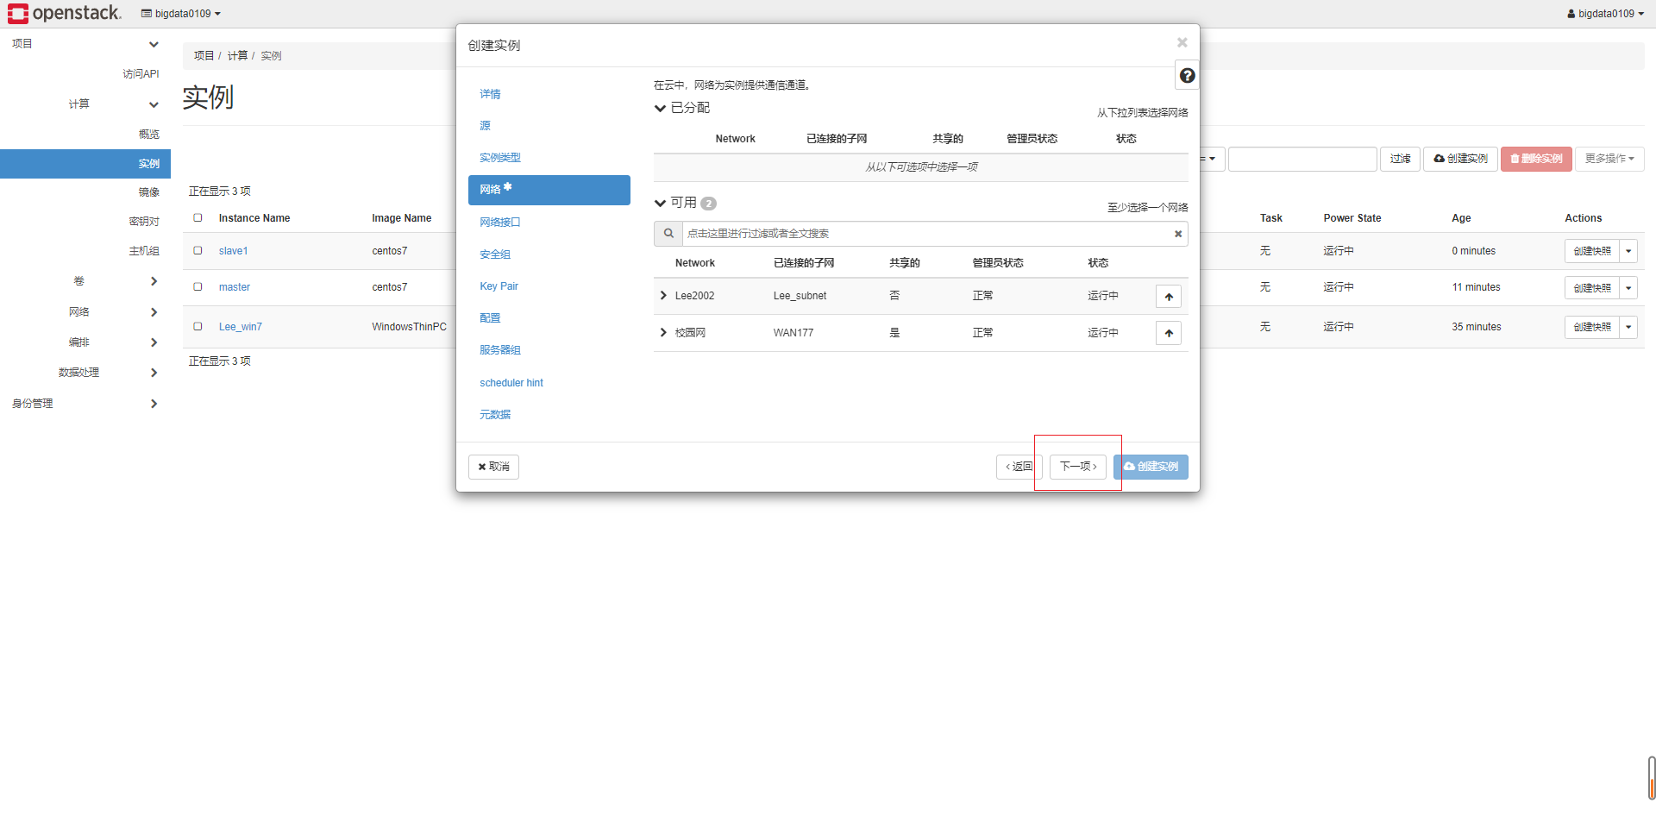The width and height of the screenshot is (1656, 816).
Task: Open the bigdata0109 project dropdown at top left
Action: point(181,14)
